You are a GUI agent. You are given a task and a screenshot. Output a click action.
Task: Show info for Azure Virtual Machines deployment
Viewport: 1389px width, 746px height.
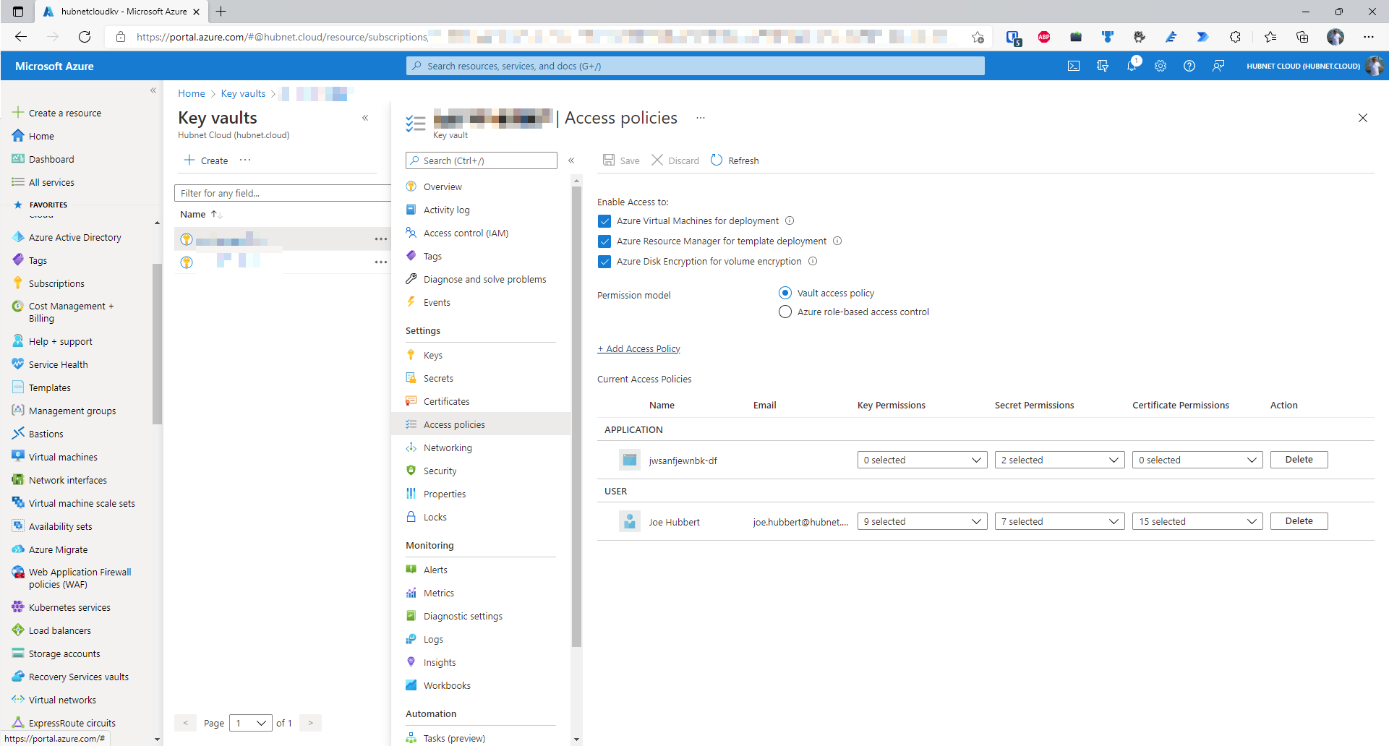tap(790, 220)
